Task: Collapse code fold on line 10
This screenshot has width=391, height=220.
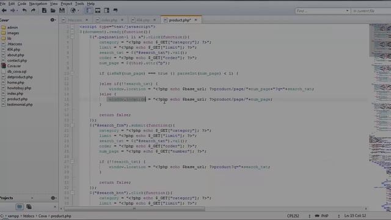Action: pos(72,73)
